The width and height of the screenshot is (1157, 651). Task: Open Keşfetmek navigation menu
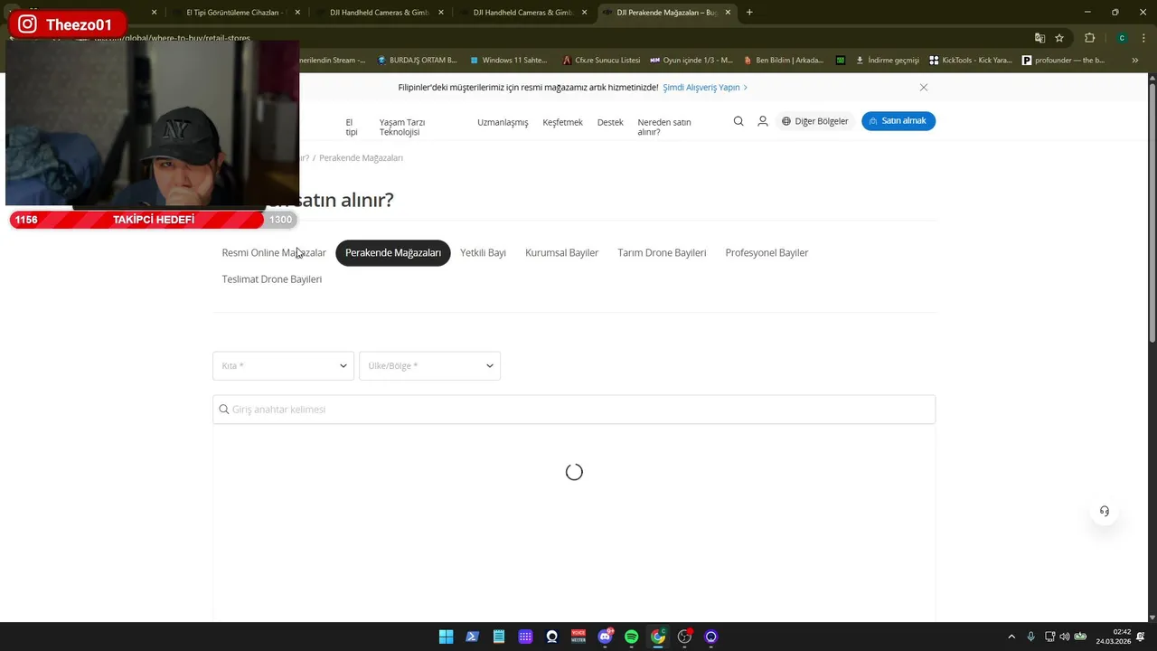click(562, 122)
